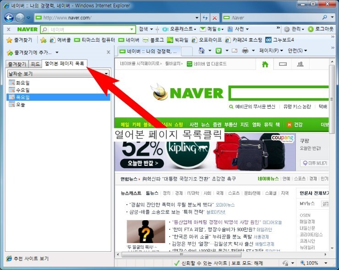339x270 pixels.
Task: Open the 오픈캐스트 toolbar menu
Action: [x=179, y=29]
